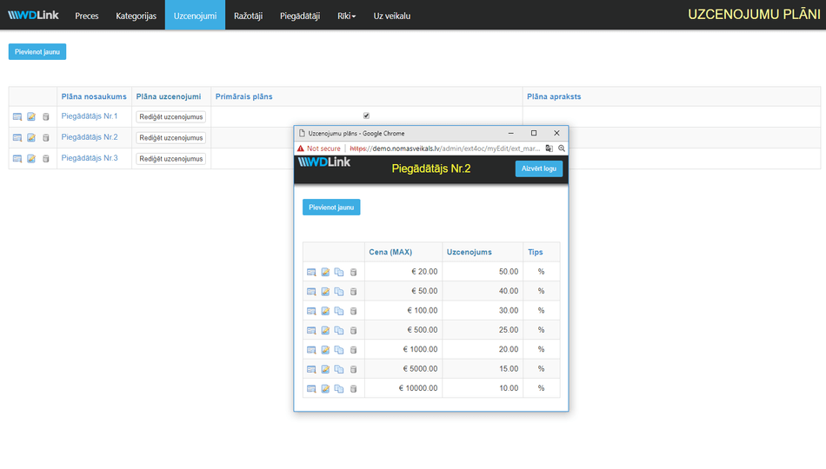Click Rediģēt uzcenojumus for Piegādātājs Nr.3
This screenshot has height=469, width=826.
[x=170, y=159]
